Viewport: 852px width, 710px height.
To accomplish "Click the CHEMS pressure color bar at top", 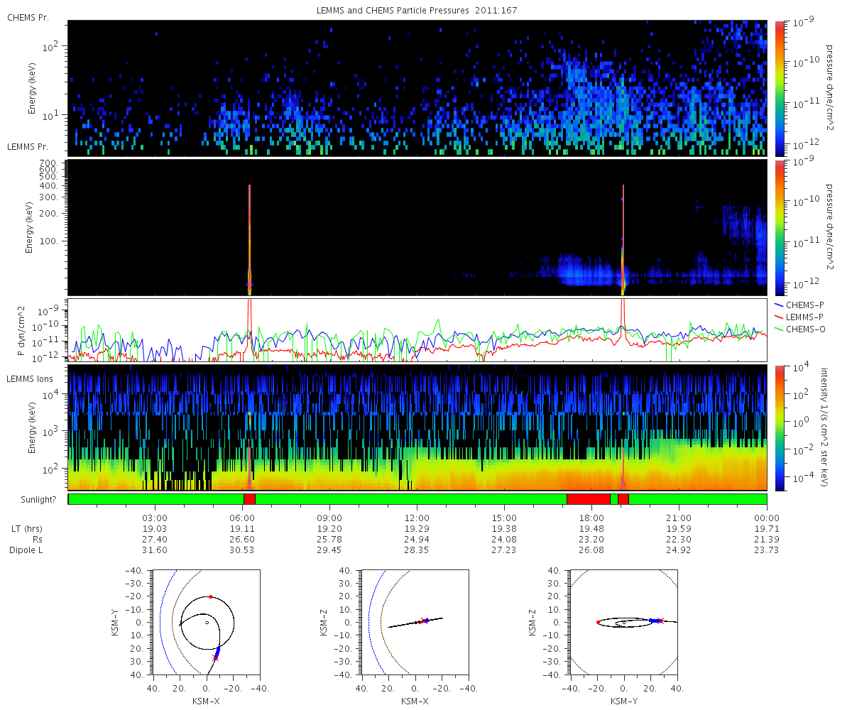I will pyautogui.click(x=779, y=88).
